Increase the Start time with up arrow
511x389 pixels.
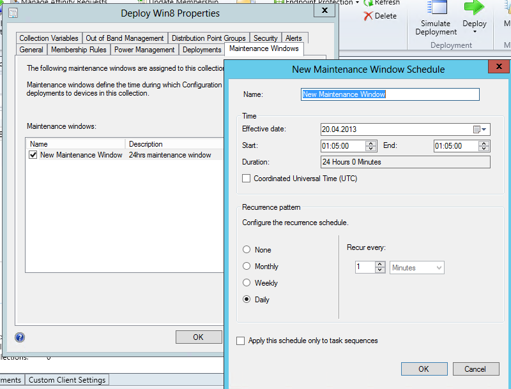point(371,143)
